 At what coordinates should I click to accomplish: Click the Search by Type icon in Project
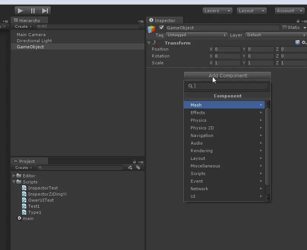[130, 167]
